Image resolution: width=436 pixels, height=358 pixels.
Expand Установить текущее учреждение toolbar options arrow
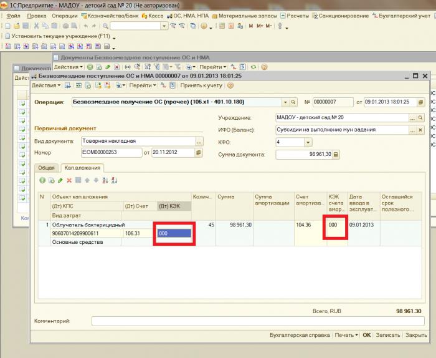click(x=114, y=37)
